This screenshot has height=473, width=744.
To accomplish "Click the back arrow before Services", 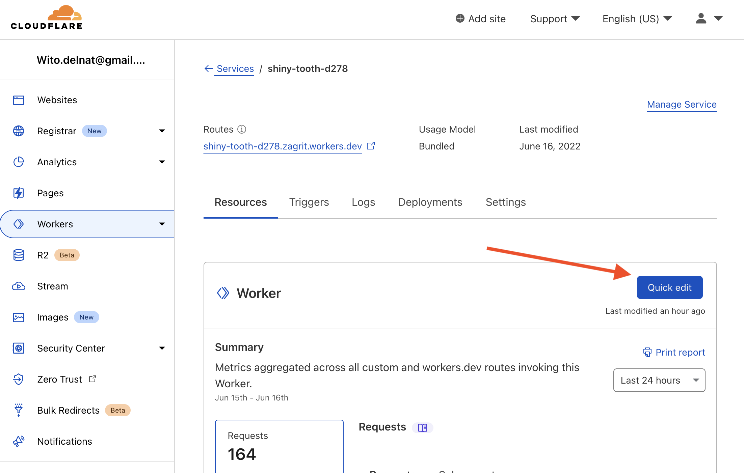I will (209, 68).
